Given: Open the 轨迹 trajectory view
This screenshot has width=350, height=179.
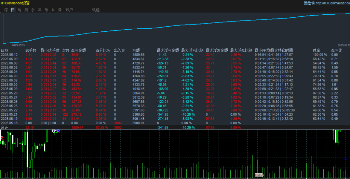Looking at the screenshot, I should (96, 10).
